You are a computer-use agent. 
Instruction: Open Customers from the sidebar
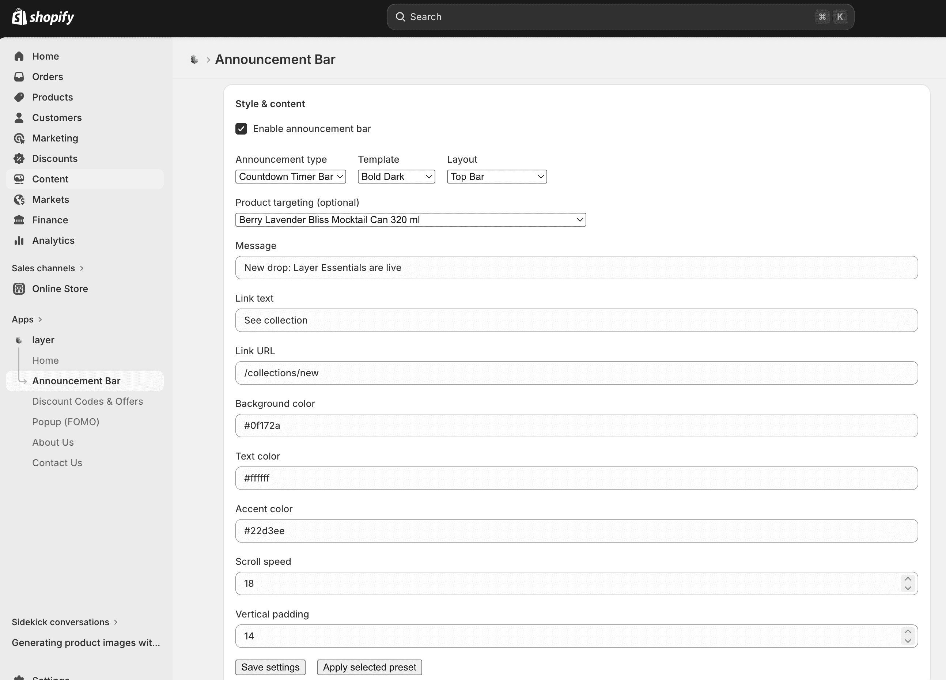point(57,117)
